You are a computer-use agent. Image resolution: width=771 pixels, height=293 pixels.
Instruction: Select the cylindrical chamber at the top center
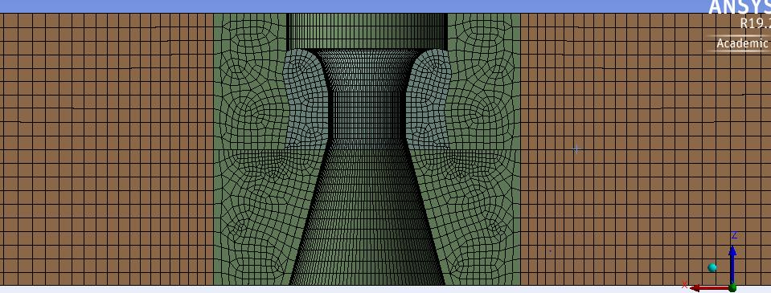tap(367, 31)
